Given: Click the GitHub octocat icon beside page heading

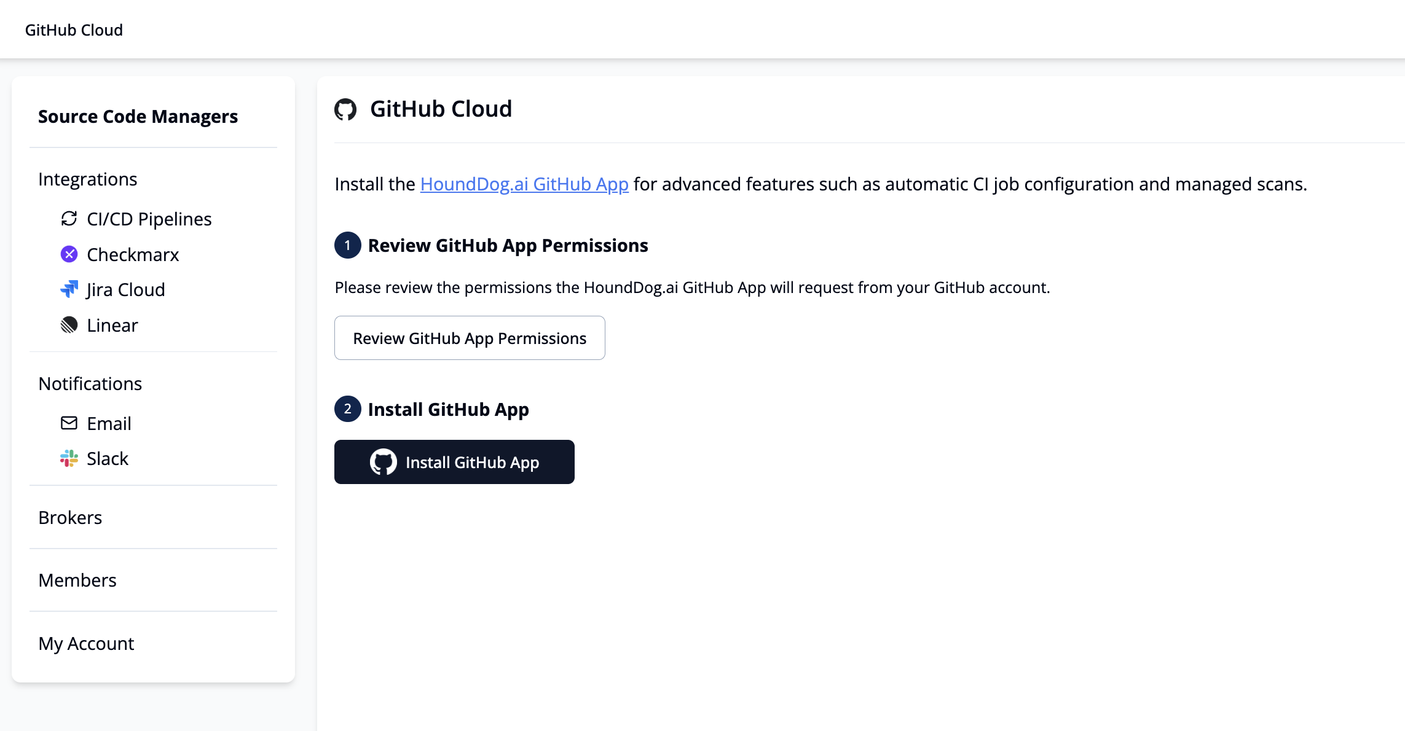Looking at the screenshot, I should point(345,109).
